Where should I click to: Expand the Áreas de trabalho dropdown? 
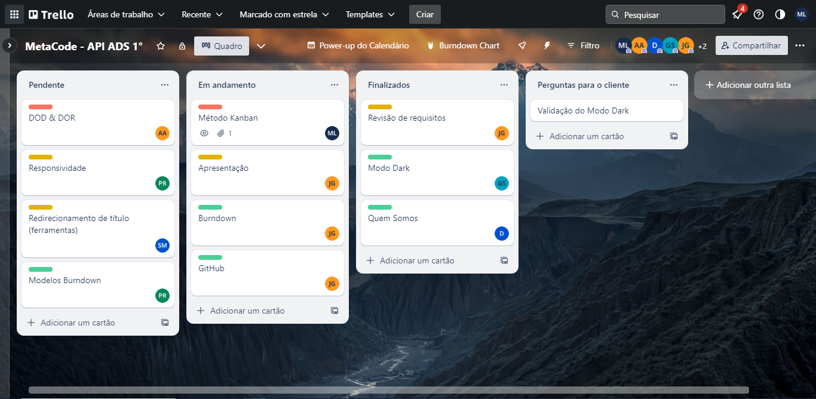tap(126, 14)
